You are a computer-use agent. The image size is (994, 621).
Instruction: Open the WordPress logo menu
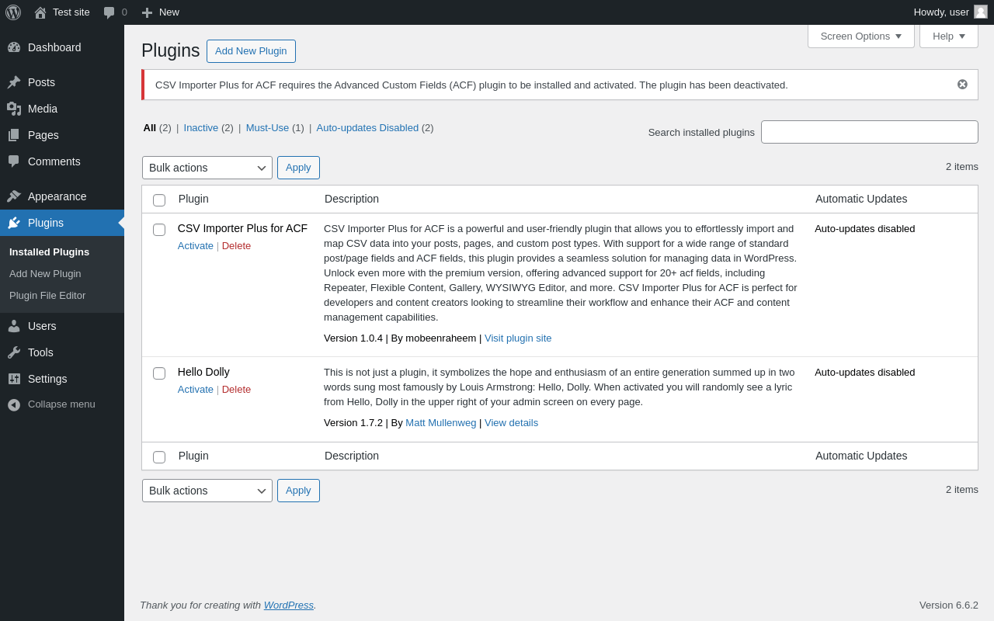13,12
